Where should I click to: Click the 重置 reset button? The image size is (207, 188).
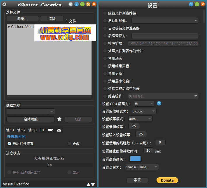point(137,180)
